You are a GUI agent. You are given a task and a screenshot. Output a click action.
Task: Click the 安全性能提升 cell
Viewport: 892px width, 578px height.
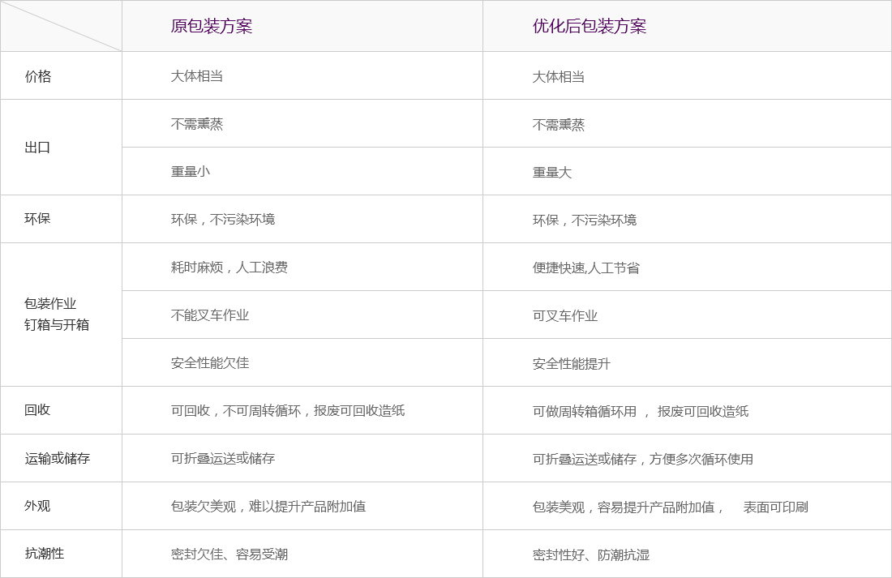point(572,364)
